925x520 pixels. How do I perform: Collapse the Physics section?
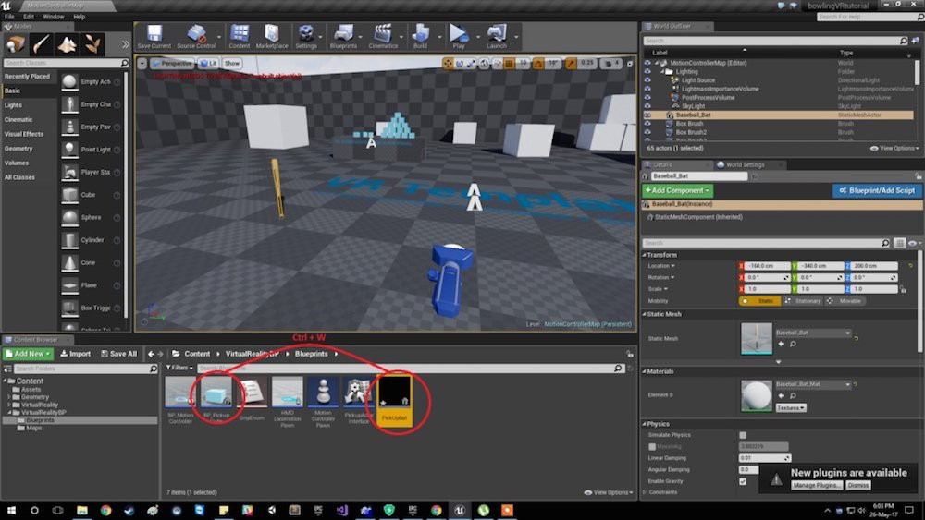click(x=644, y=424)
